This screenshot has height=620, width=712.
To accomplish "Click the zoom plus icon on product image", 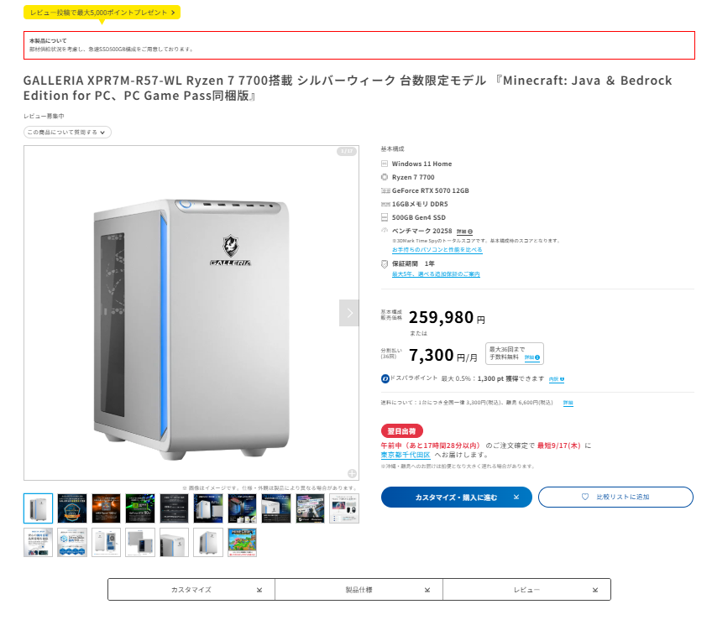I will coord(352,473).
